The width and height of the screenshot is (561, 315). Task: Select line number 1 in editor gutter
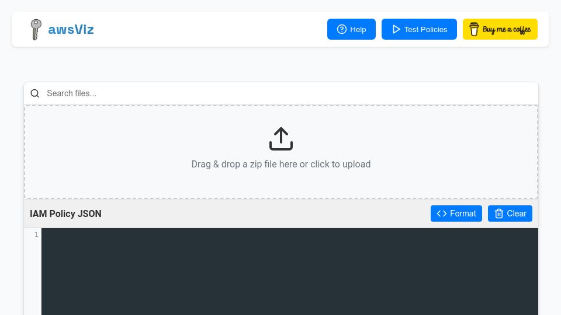tap(36, 235)
